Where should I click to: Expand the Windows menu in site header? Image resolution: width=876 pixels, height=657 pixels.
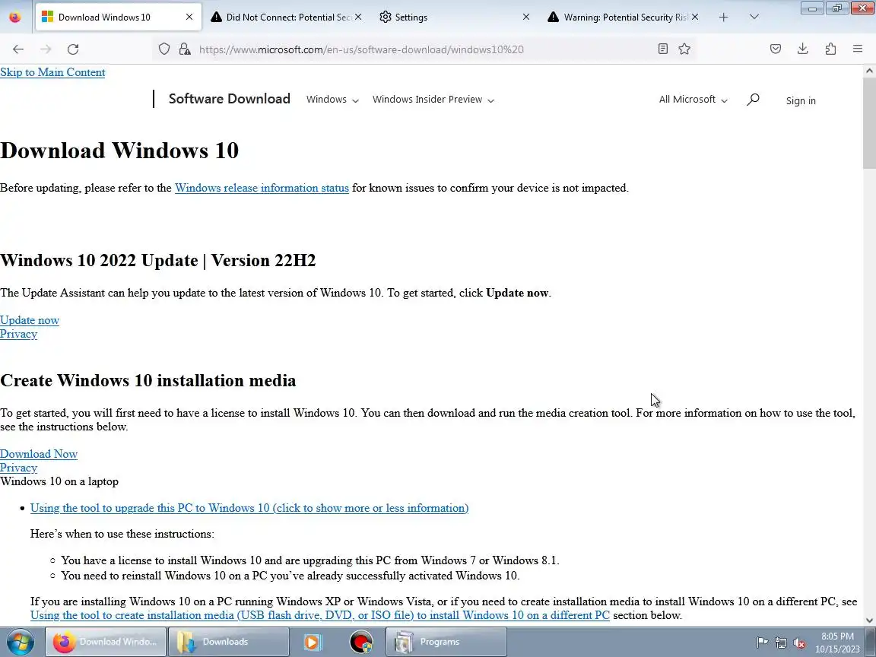332,100
